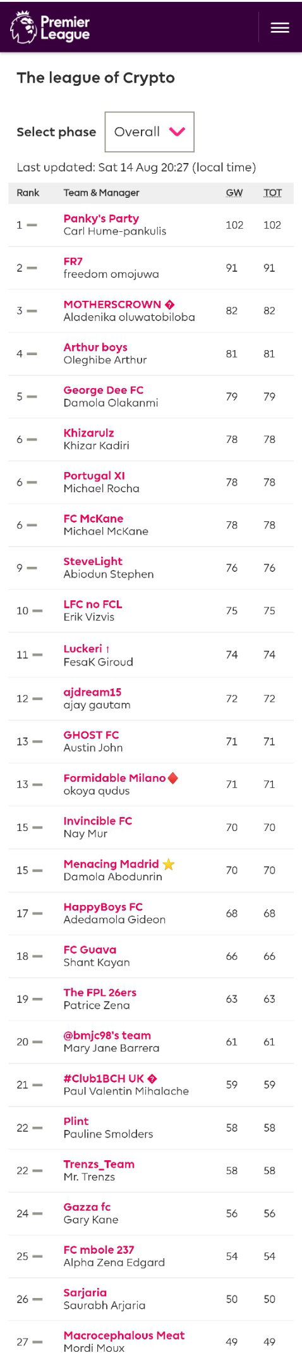This screenshot has height=1353, width=302.
Task: Open the LFC no FCL team
Action: tap(93, 604)
